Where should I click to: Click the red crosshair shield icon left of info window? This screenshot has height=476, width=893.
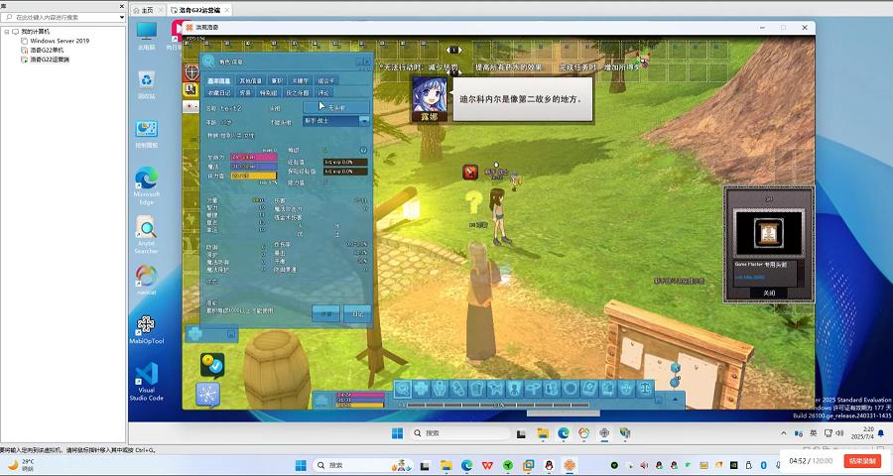[x=191, y=72]
